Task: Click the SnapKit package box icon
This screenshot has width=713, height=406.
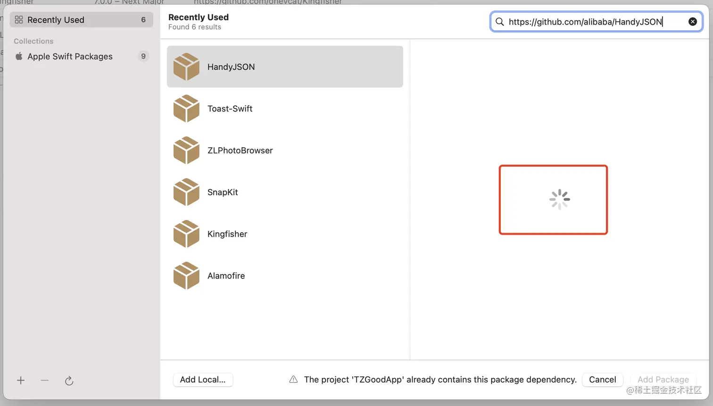Action: (x=186, y=192)
